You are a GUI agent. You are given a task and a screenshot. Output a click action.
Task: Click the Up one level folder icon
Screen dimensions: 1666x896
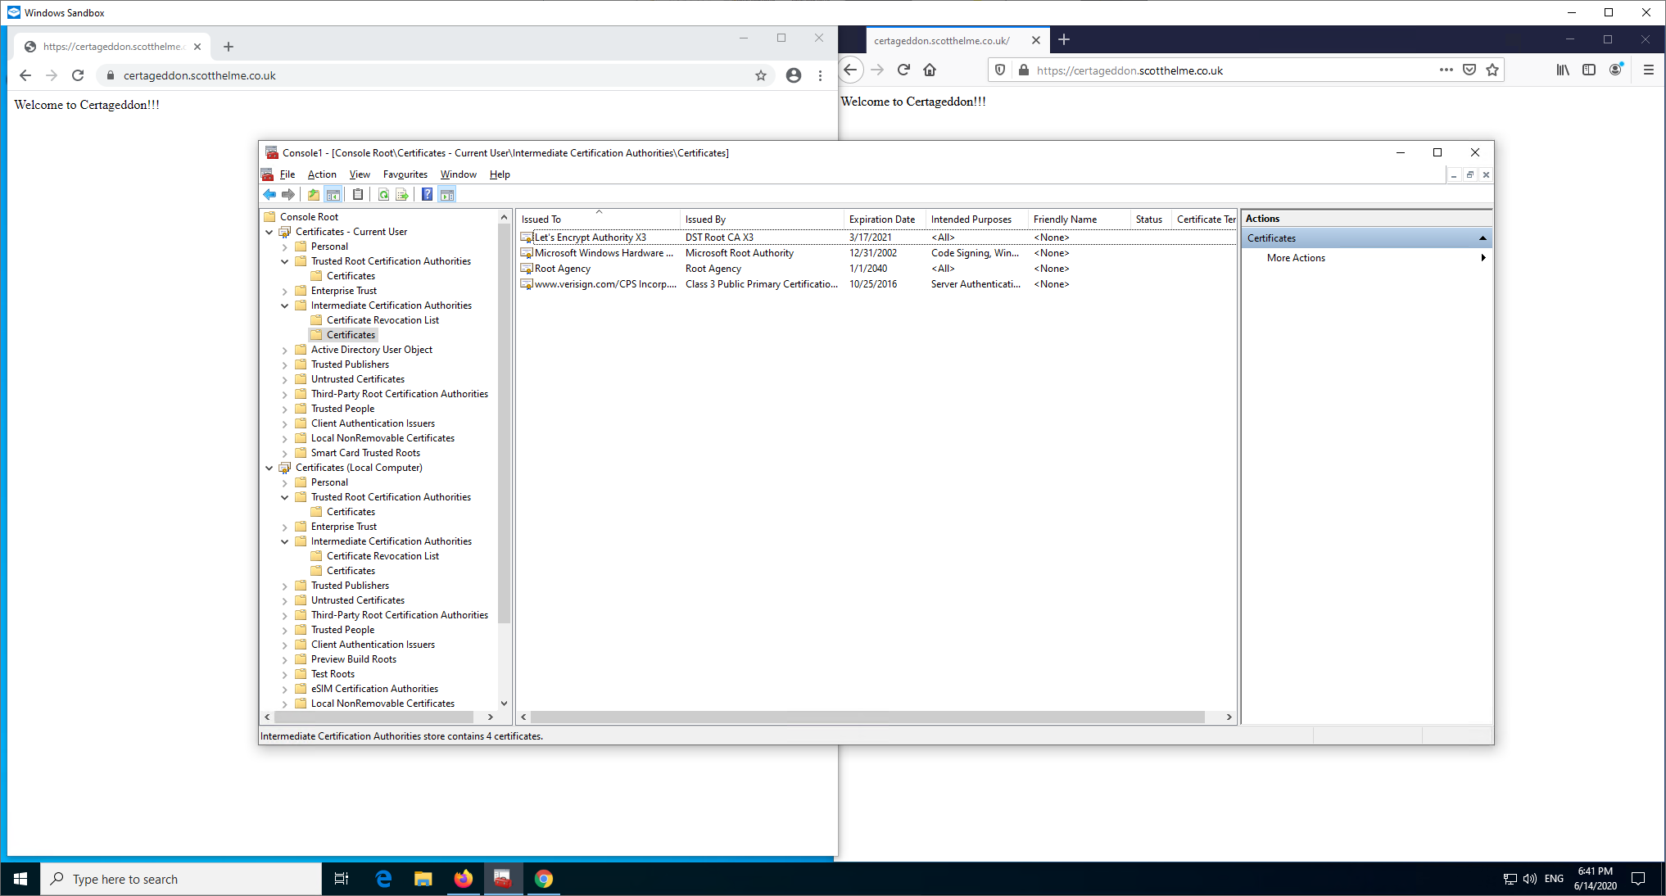pos(314,194)
